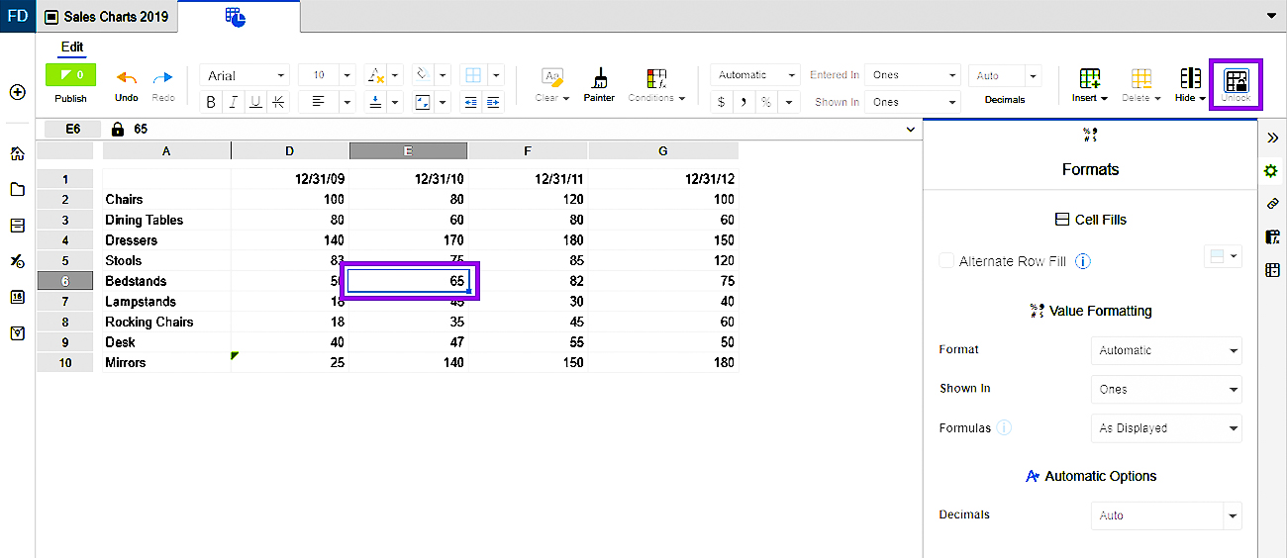Open top-right tab list arrow
Viewport: 1287px width, 558px height.
tap(1272, 16)
